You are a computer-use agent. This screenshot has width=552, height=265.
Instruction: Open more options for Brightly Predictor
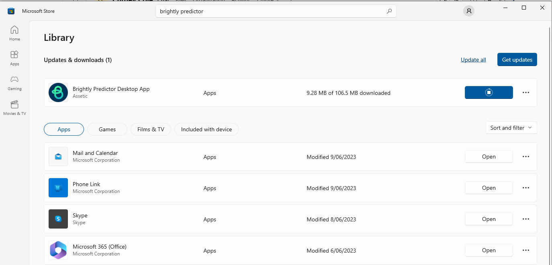(526, 92)
